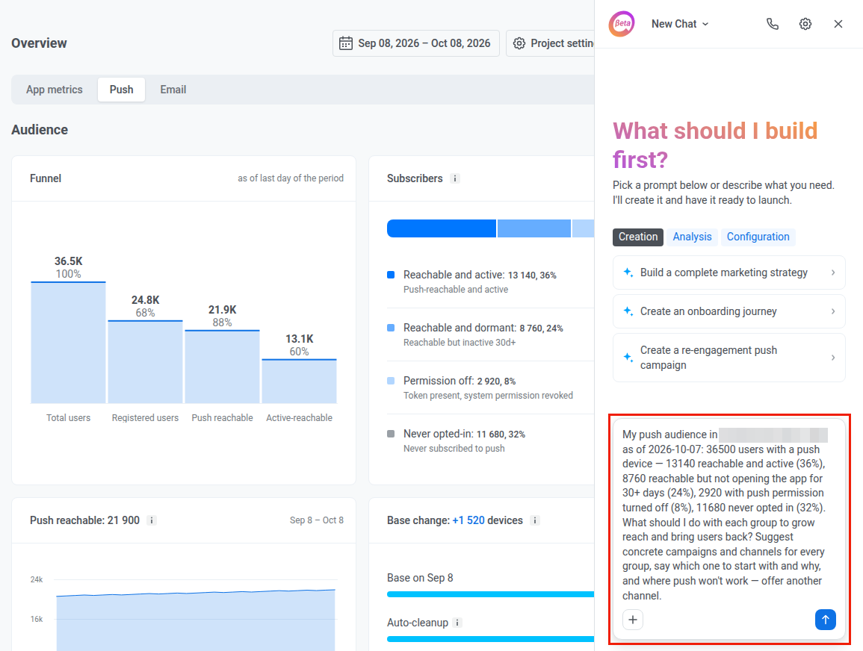
Task: Click the Auto-cleanup progress bar
Action: (x=490, y=639)
